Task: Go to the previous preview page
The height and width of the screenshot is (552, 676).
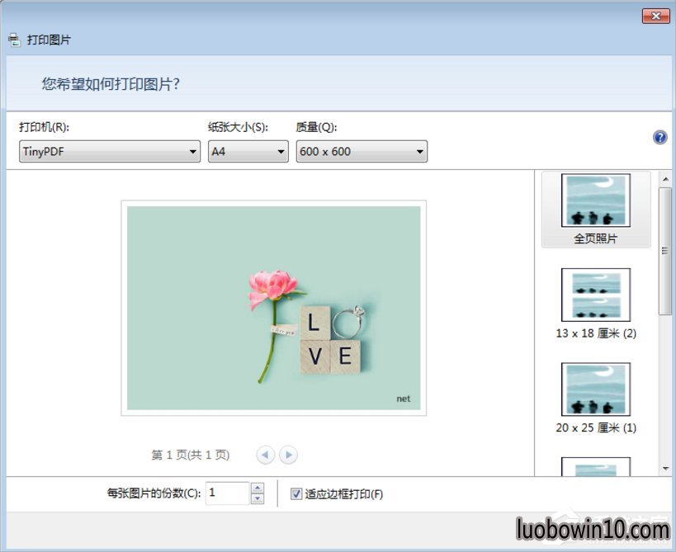Action: point(265,455)
